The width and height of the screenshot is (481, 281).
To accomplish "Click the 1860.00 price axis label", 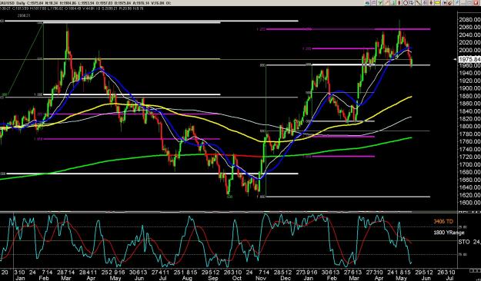I will 469,104.
